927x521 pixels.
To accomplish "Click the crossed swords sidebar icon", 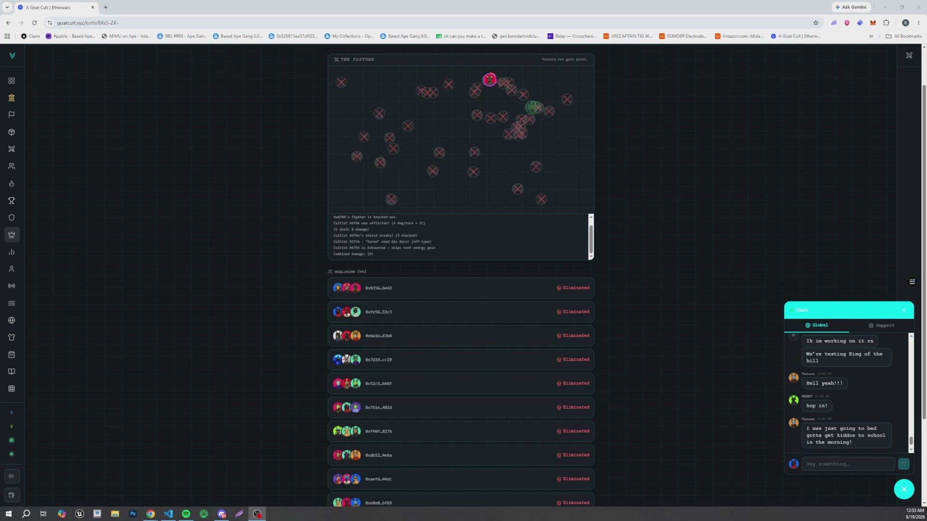I will pos(12,149).
